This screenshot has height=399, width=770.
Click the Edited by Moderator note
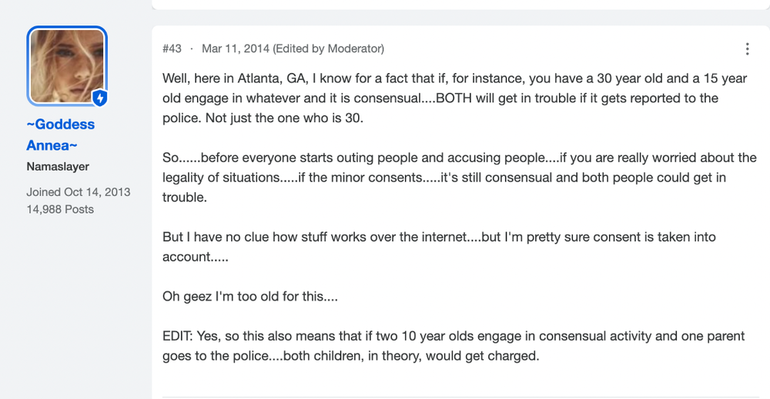click(x=329, y=48)
